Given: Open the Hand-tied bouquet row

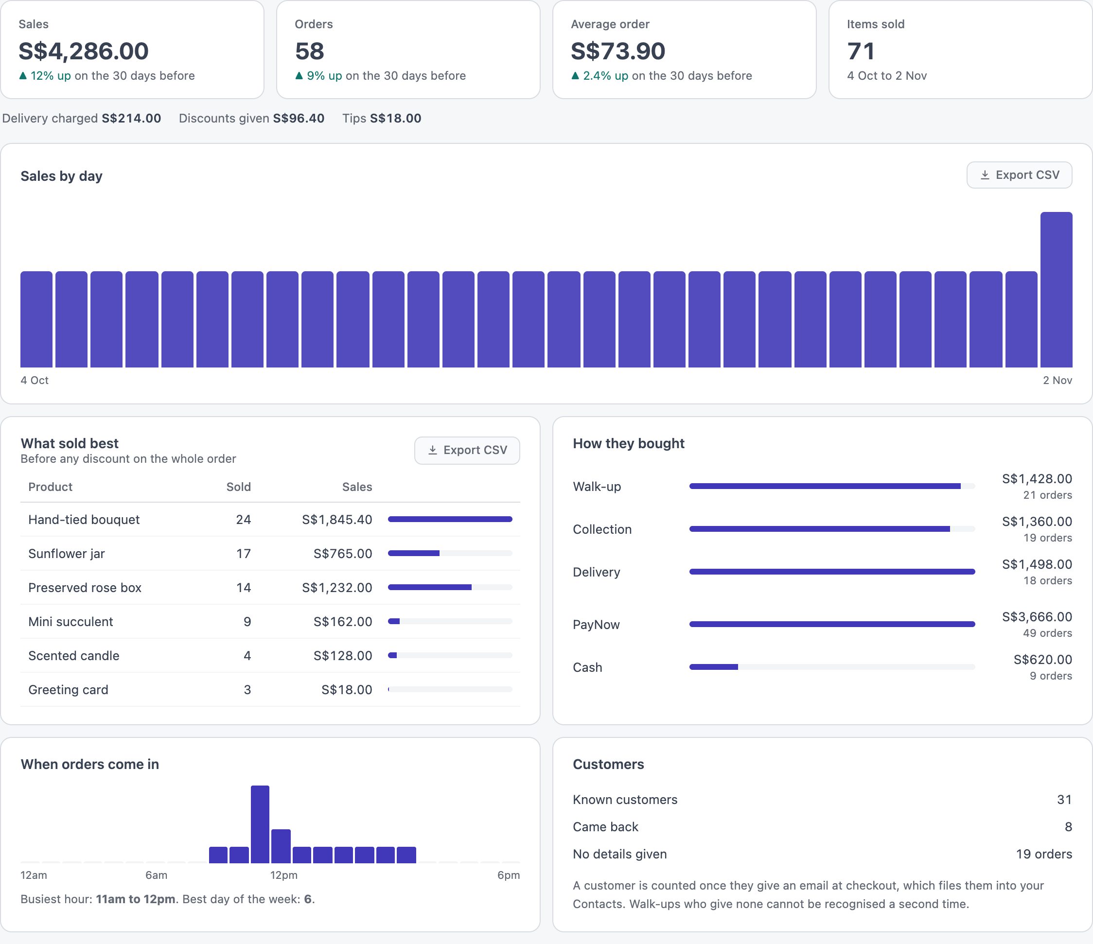Looking at the screenshot, I should click(x=270, y=520).
